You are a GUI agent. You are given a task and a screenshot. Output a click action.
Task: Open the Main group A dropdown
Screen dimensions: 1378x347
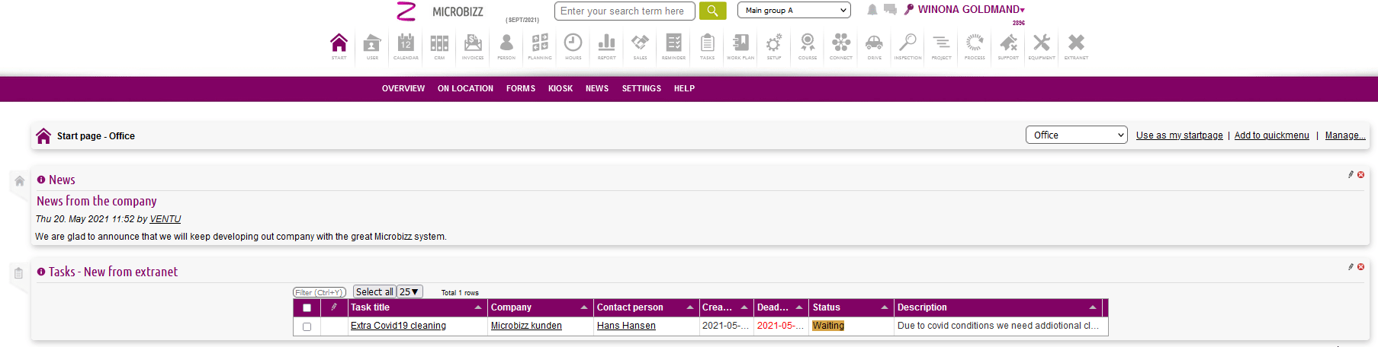(x=793, y=11)
